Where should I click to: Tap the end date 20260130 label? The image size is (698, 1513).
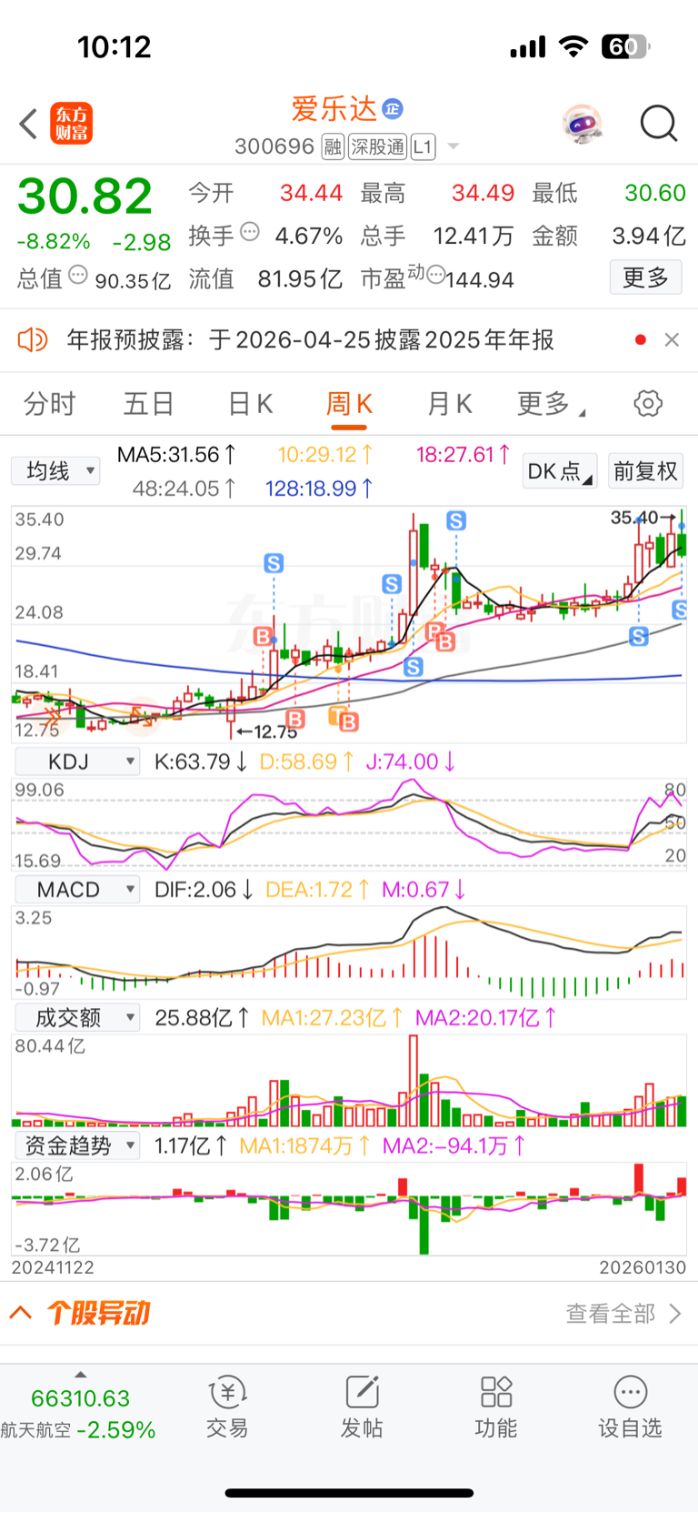coord(643,1267)
